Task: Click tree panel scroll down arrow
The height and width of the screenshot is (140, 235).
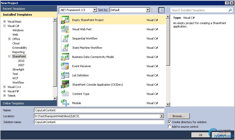Action: click(x=55, y=98)
